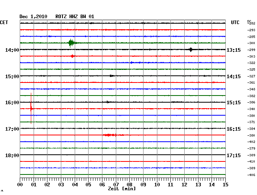Click the date label "Dec 1,2010"

33,17
